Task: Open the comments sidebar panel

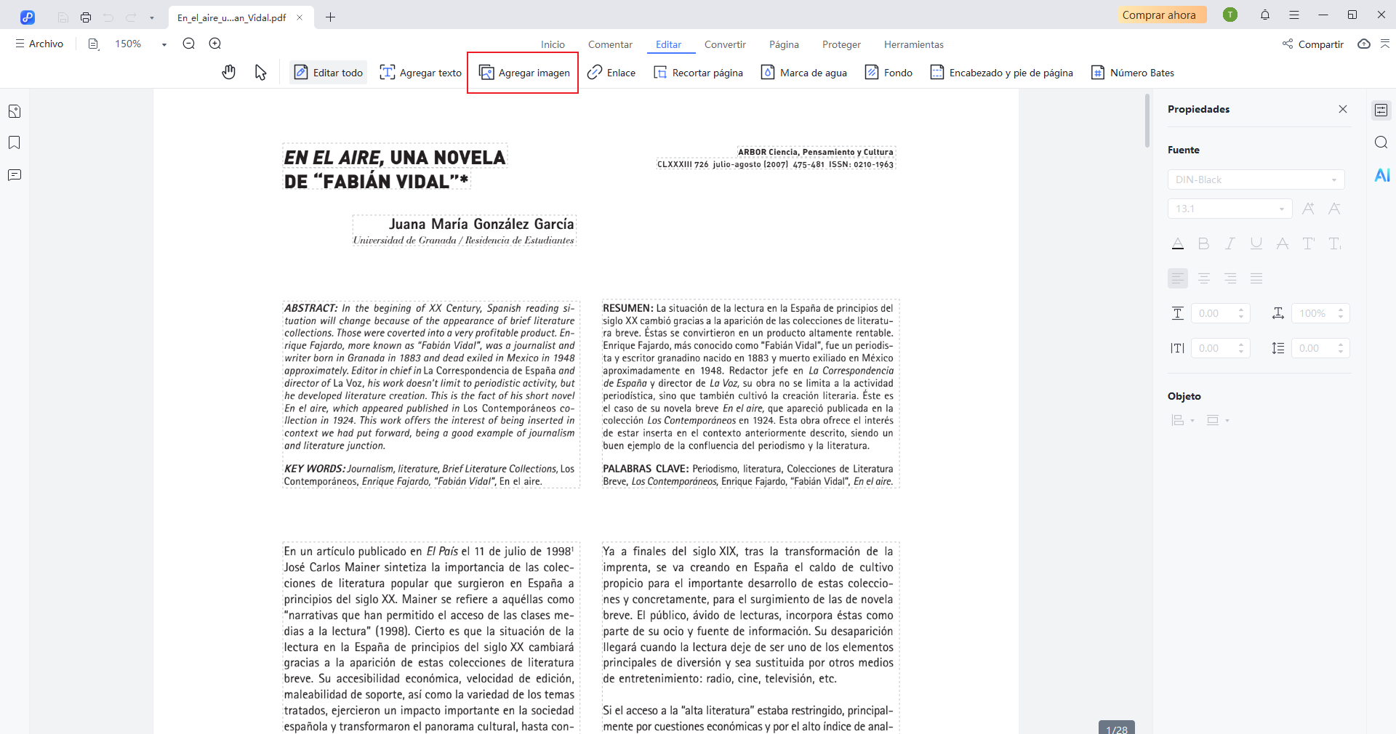Action: [15, 174]
